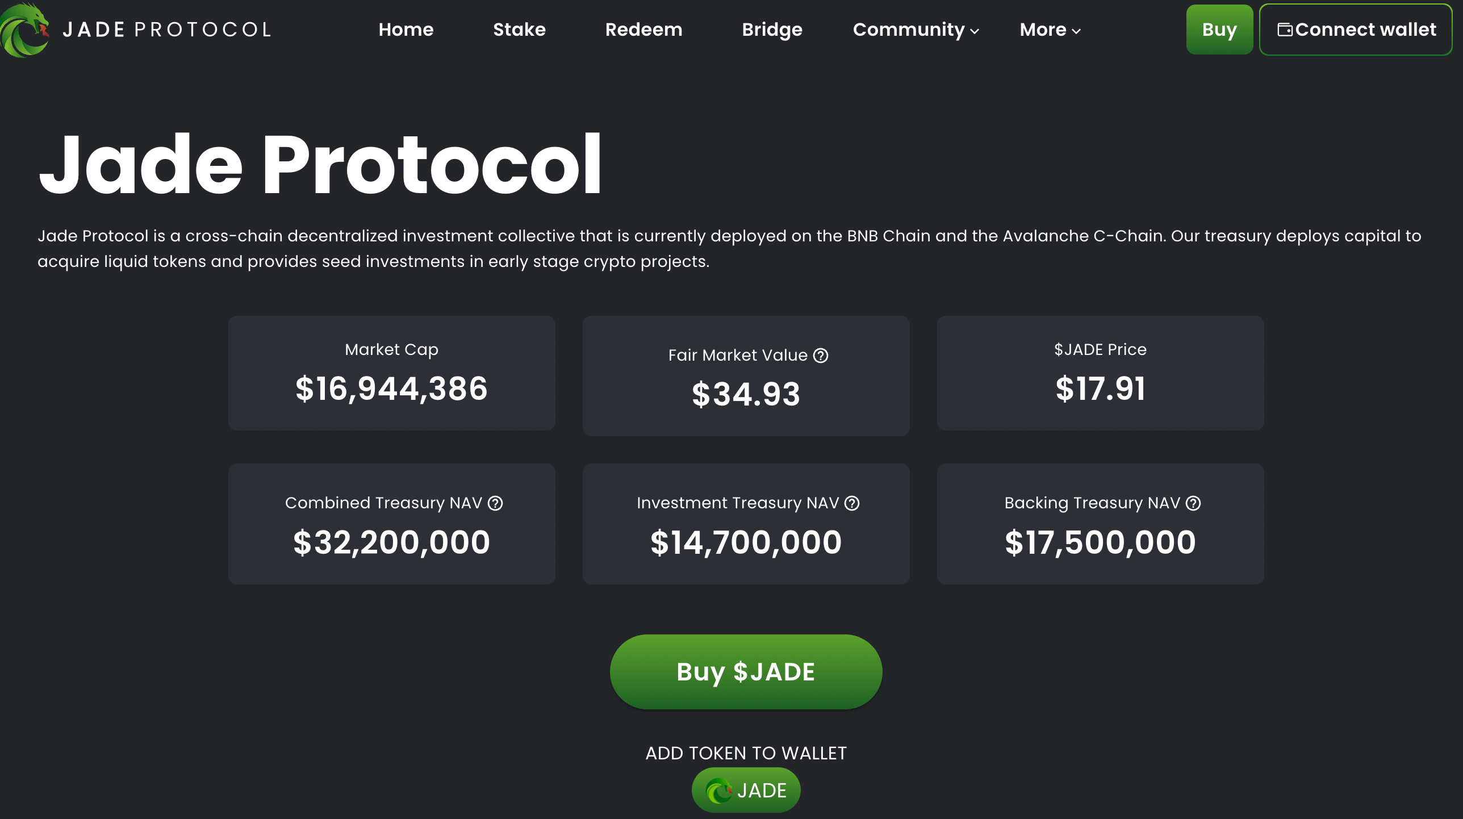This screenshot has width=1463, height=819.
Task: Click the Market Cap stat card
Action: (391, 373)
